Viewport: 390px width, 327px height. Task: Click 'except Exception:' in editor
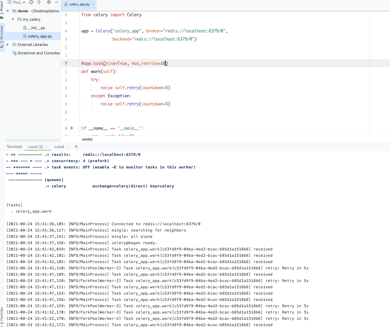(x=111, y=96)
